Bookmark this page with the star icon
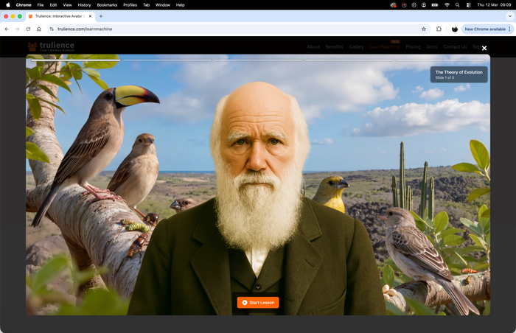This screenshot has height=333, width=516. click(x=424, y=29)
